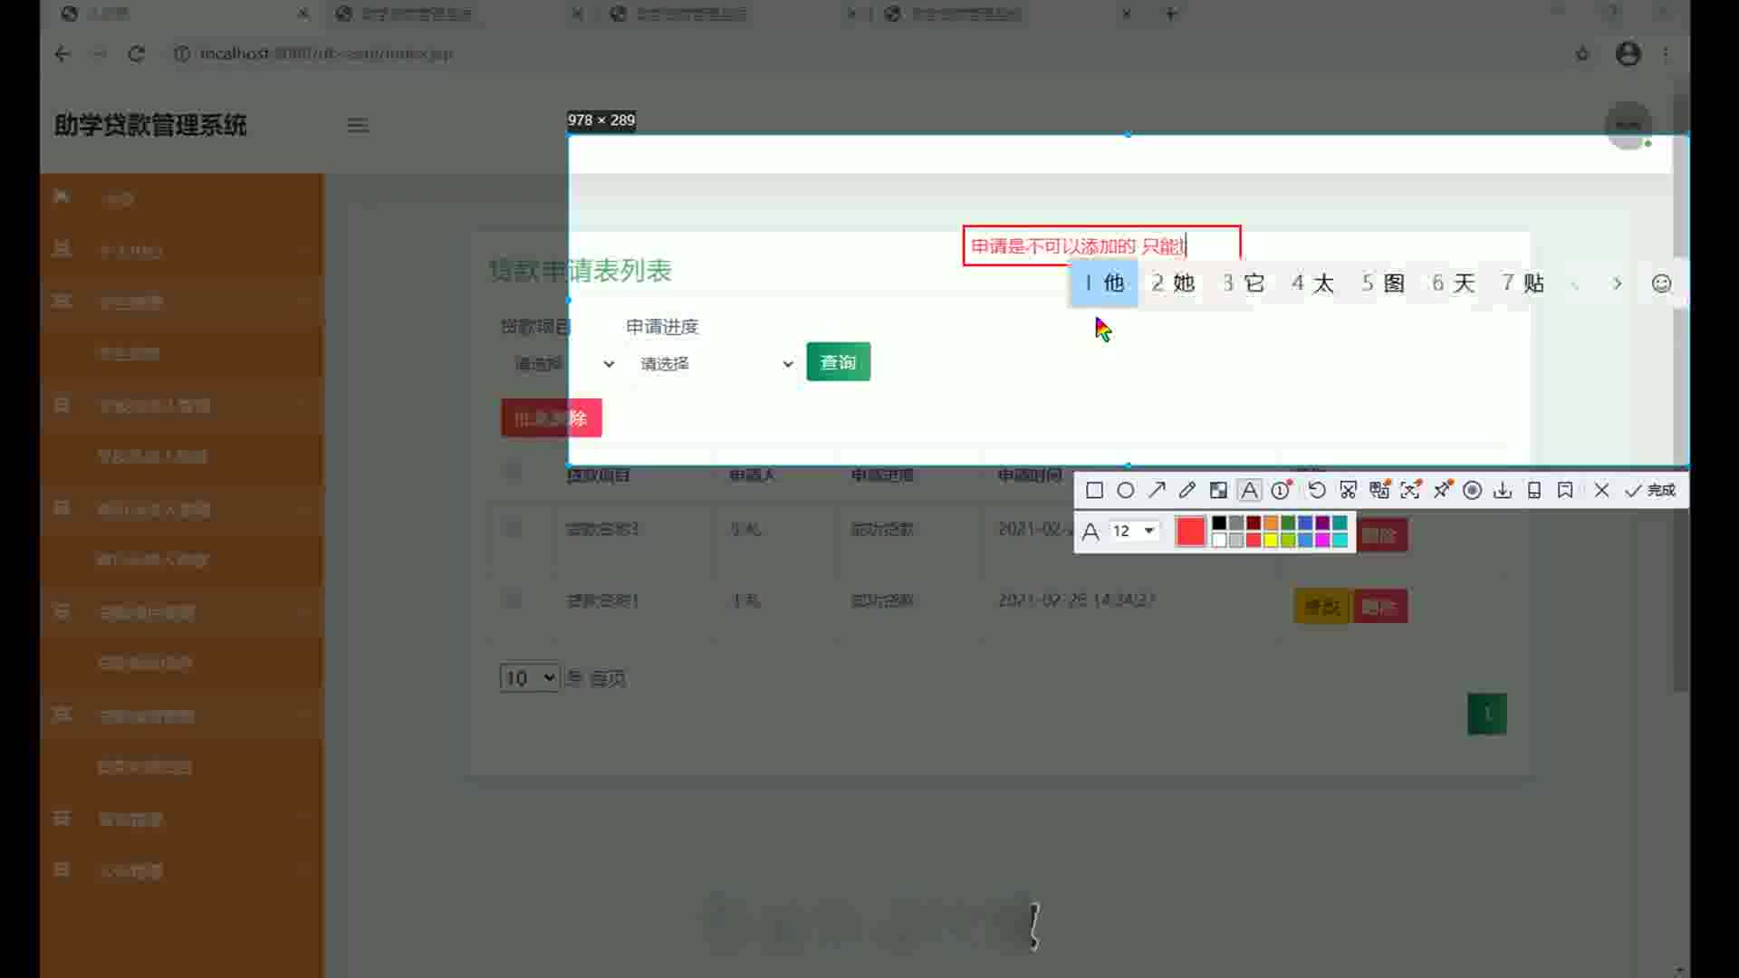Click the browser reload icon

pyautogui.click(x=136, y=53)
